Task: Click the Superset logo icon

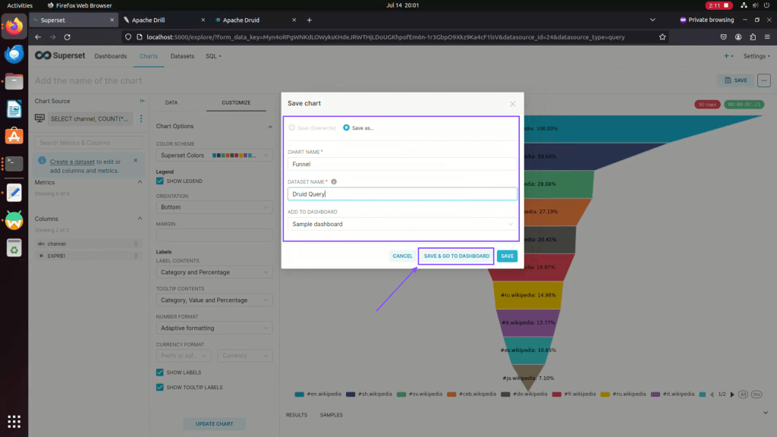Action: pos(42,55)
